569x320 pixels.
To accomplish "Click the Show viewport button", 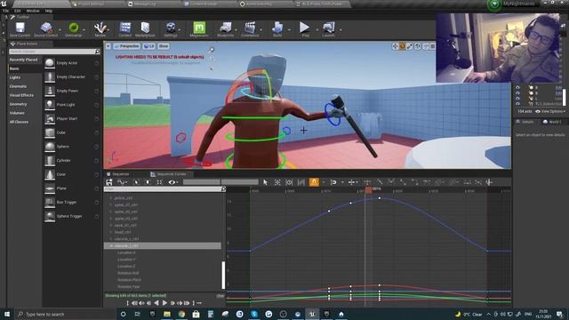I will click(164, 46).
